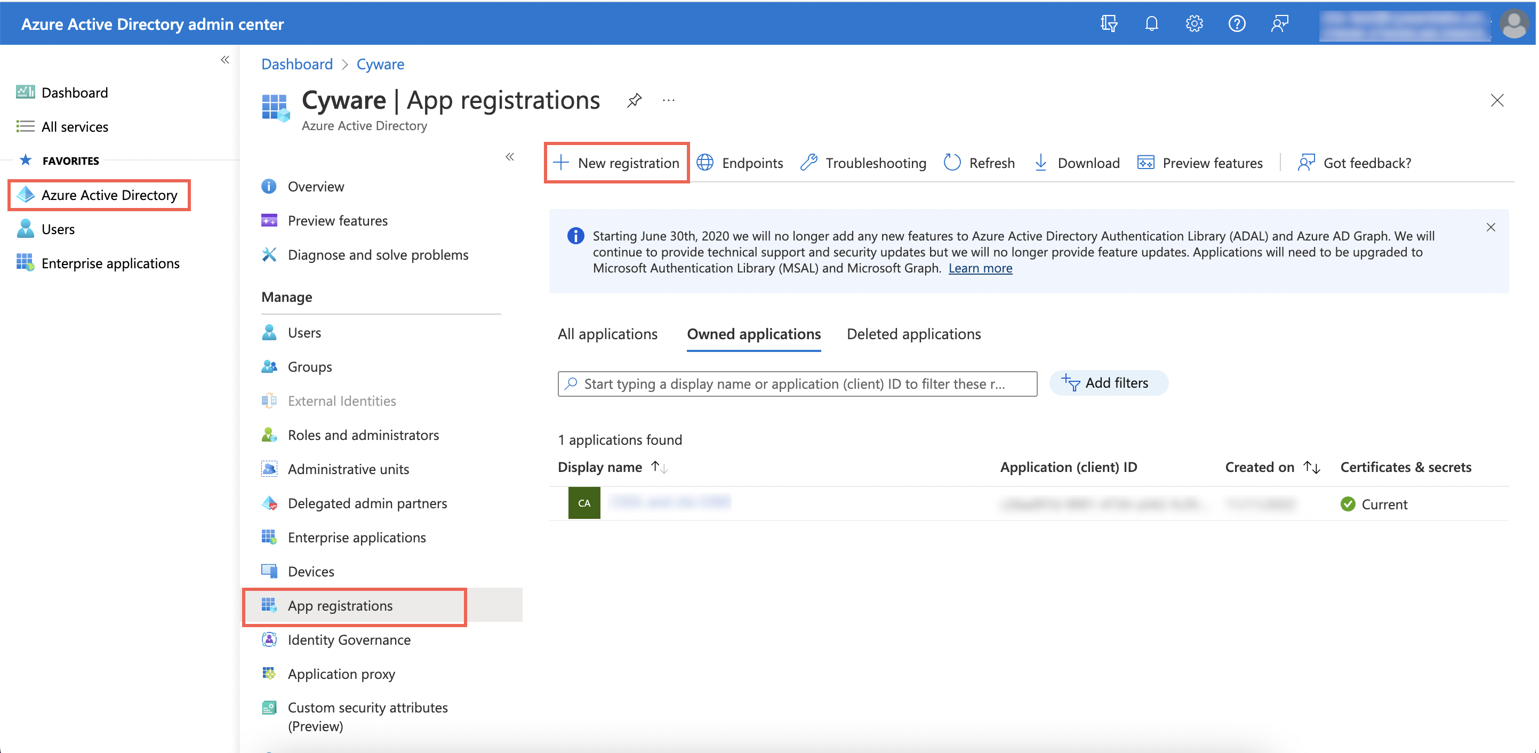Screen dimensions: 1539x753
Task: Open the ellipsis more options menu
Action: pyautogui.click(x=669, y=100)
